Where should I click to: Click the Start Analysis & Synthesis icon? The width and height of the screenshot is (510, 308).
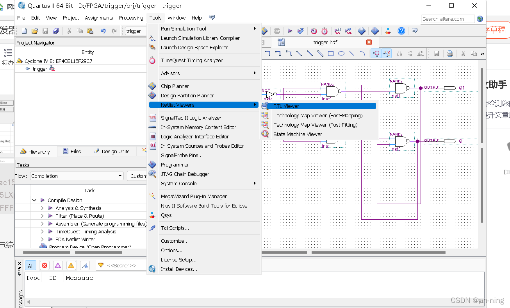(301, 31)
